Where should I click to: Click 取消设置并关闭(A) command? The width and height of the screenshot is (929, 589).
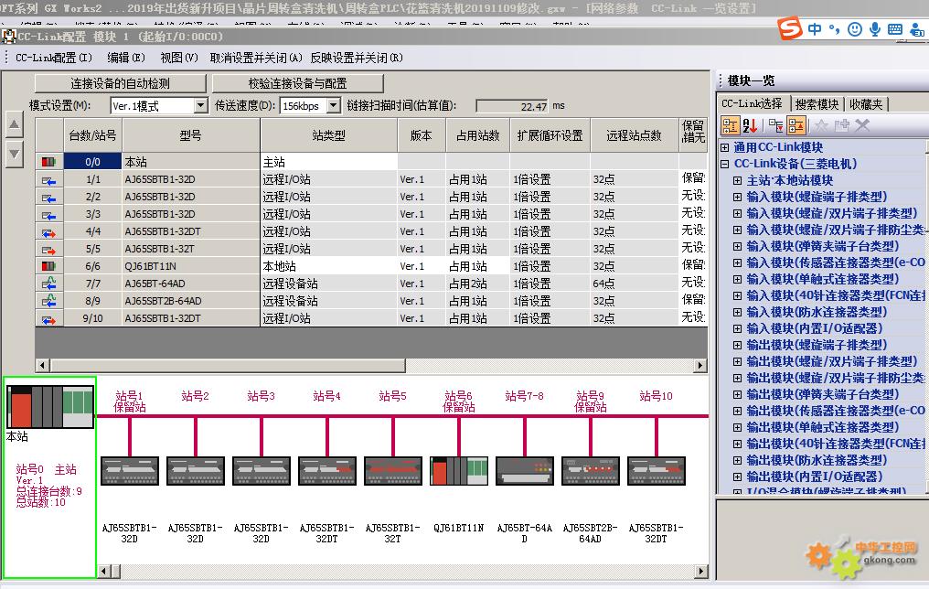[256, 58]
